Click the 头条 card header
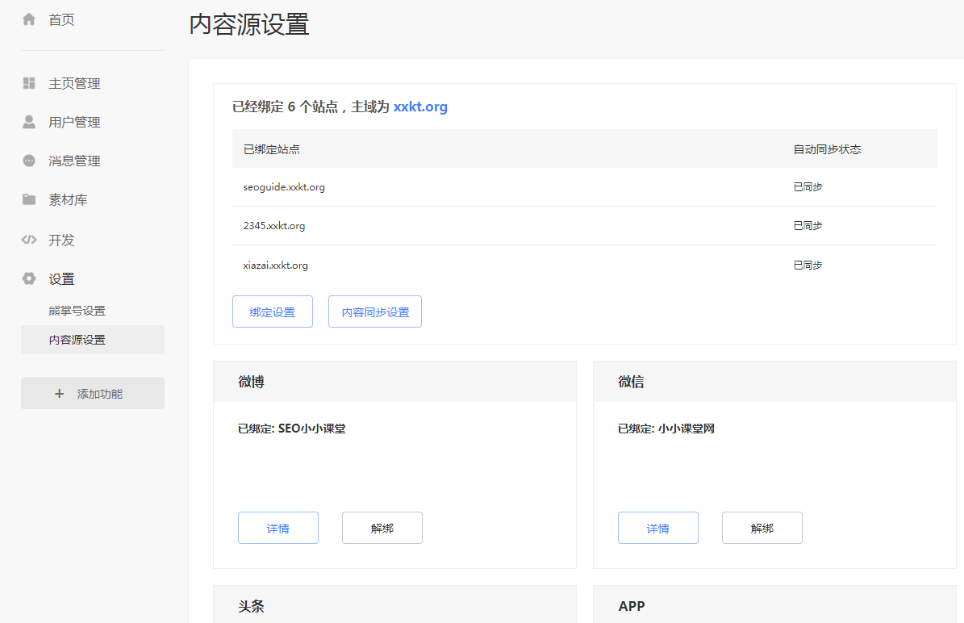964x623 pixels. point(394,604)
